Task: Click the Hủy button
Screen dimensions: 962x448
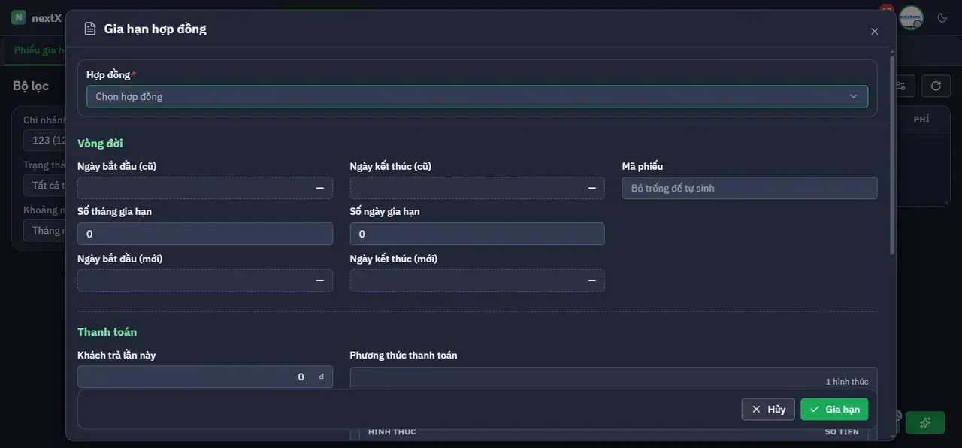Action: click(768, 409)
